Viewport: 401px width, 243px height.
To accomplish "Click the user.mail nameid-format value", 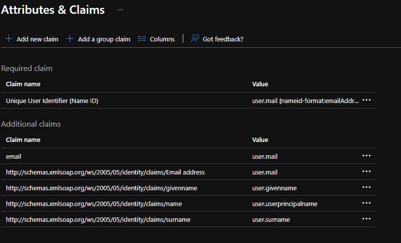I will pos(305,101).
